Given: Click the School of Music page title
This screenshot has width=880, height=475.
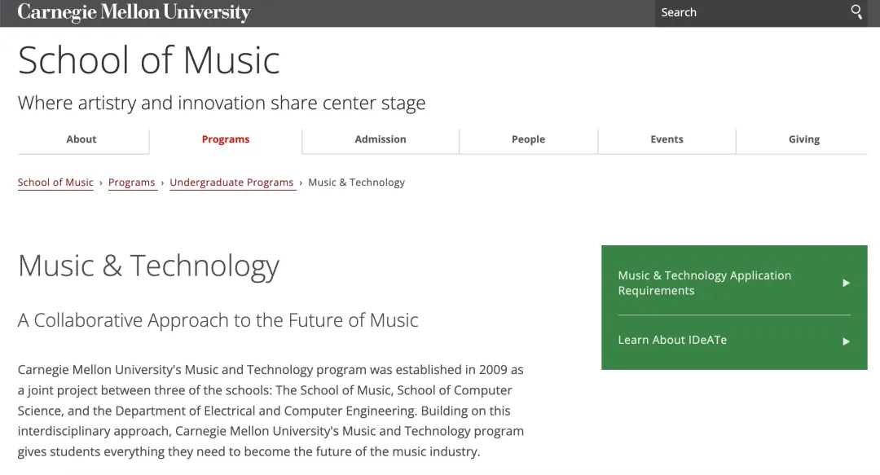Looking at the screenshot, I should click(149, 60).
